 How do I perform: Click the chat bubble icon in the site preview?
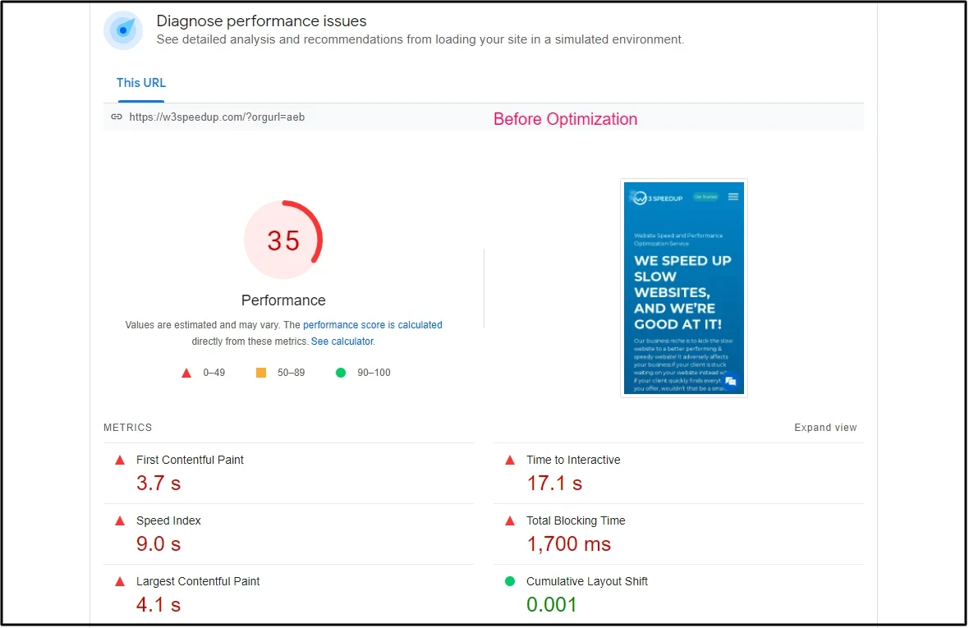[x=730, y=381]
